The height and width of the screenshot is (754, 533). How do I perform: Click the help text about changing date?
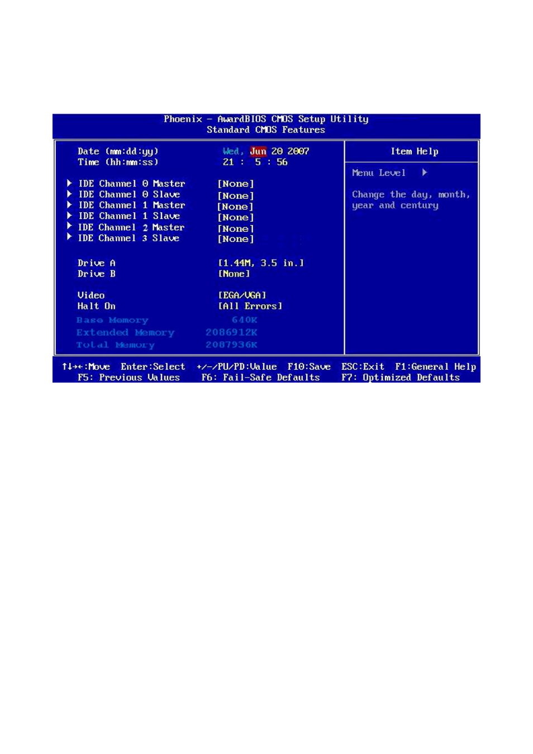click(411, 200)
